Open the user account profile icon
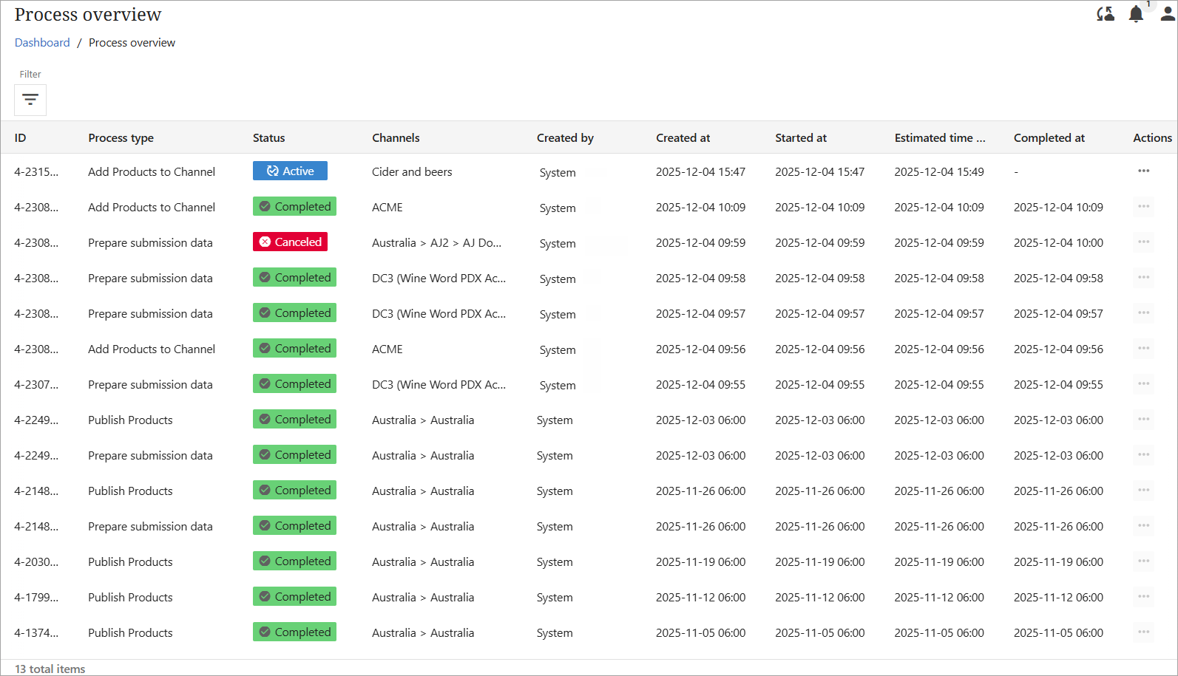 click(1167, 14)
